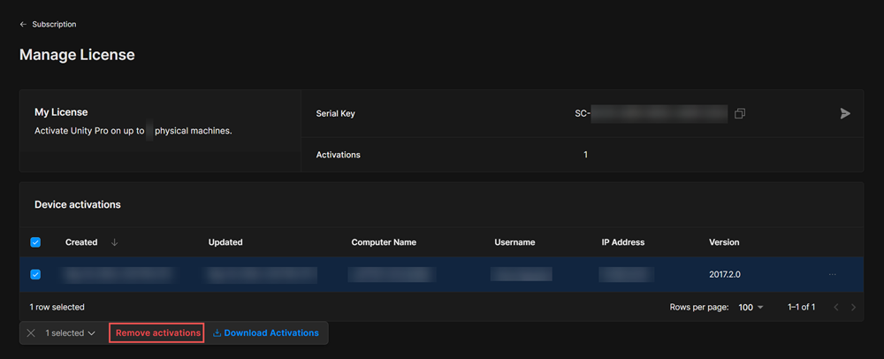Clear selection with the X icon
The image size is (884, 359).
coord(31,333)
